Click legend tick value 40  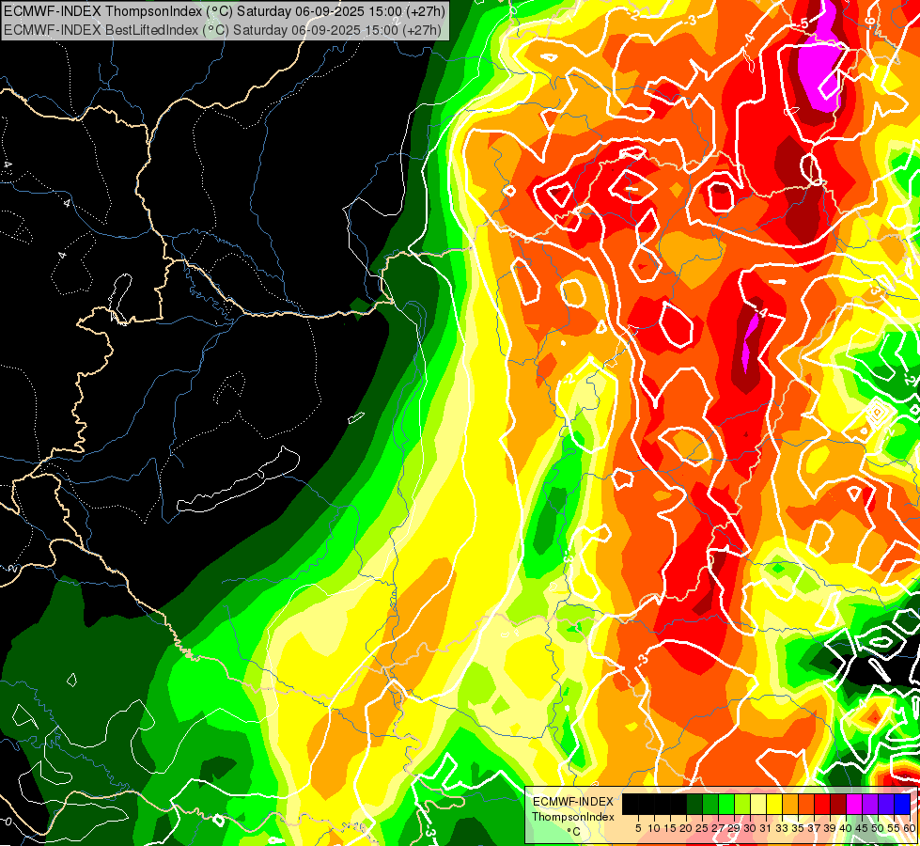coord(846,828)
